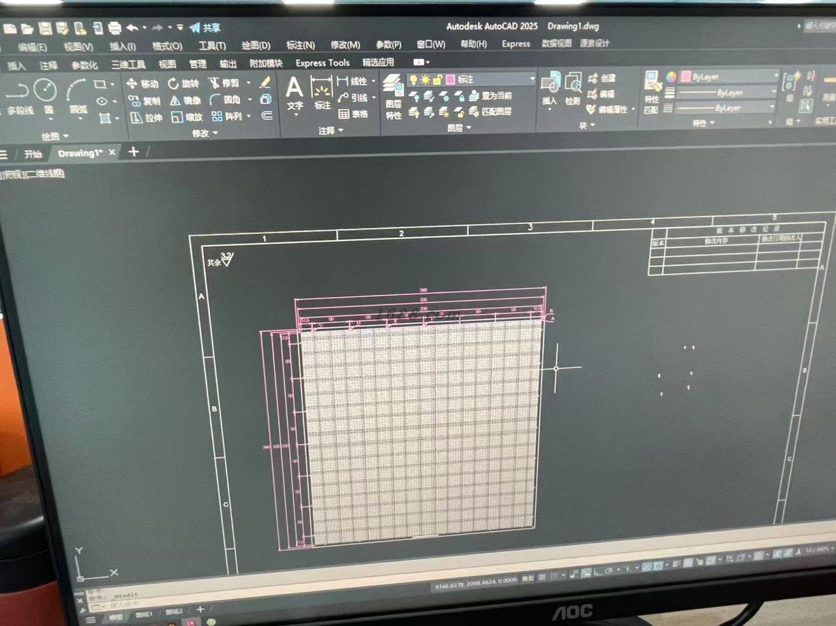Click the 共享 share button
Image resolution: width=836 pixels, height=626 pixels.
click(x=205, y=28)
